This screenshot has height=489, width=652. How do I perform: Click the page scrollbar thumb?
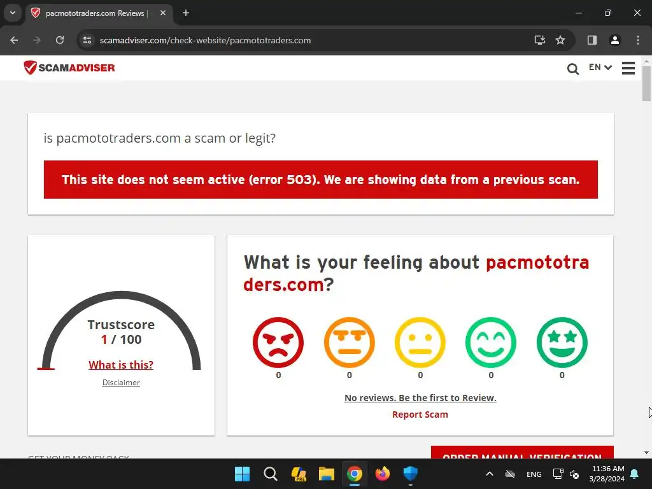(646, 83)
